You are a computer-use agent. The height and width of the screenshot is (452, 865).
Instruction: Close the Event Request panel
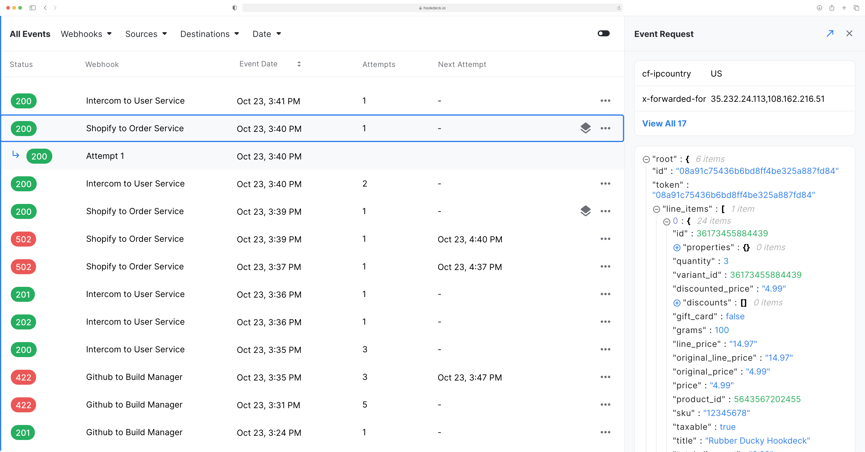click(849, 33)
